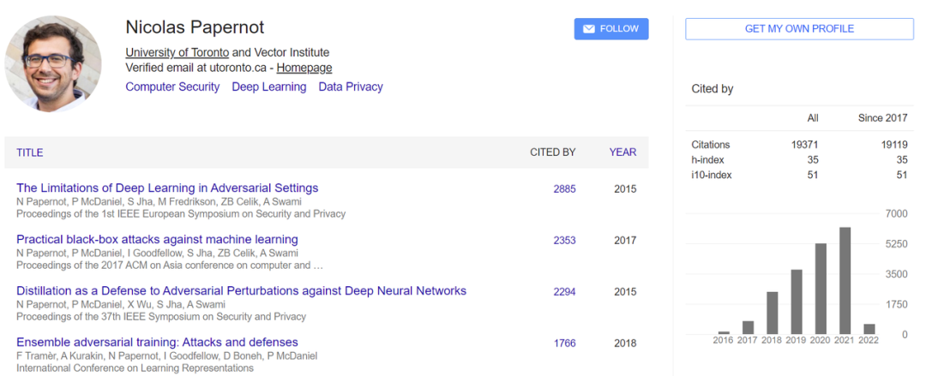926x376 pixels.
Task: Click the envelope icon in Follow button
Action: coord(589,29)
